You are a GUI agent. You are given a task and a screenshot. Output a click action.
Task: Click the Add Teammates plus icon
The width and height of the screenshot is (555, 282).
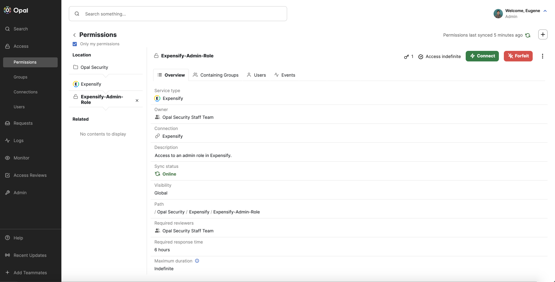(x=7, y=272)
